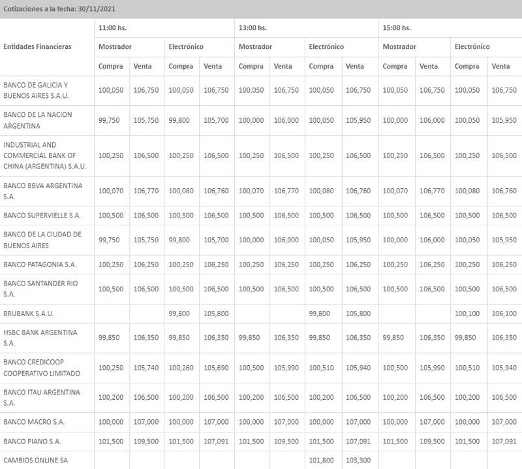The image size is (522, 469).
Task: Click the '13:00 hs.' time header
Action: click(x=253, y=27)
